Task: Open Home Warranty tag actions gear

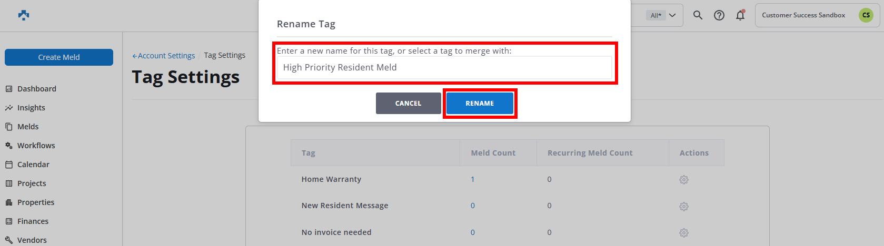Action: (683, 180)
